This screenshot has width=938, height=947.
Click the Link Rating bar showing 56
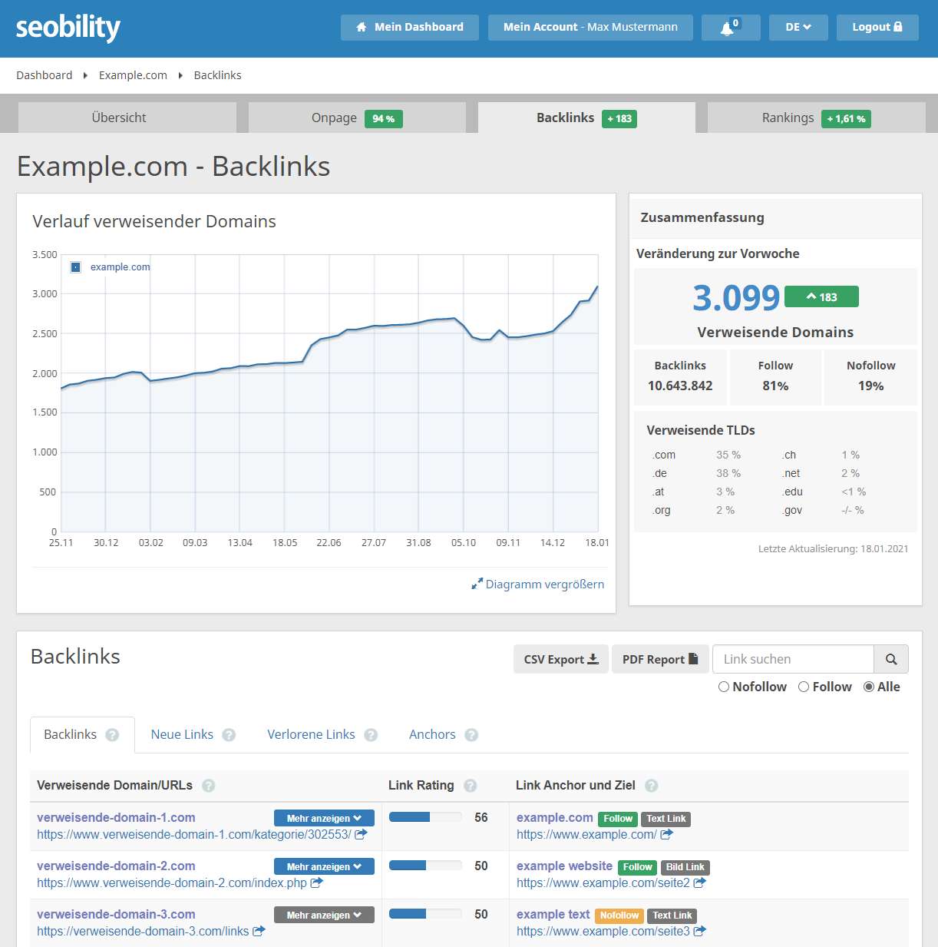point(424,817)
